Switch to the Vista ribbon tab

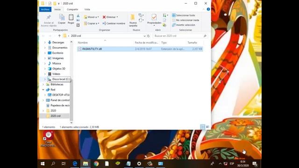click(x=87, y=9)
